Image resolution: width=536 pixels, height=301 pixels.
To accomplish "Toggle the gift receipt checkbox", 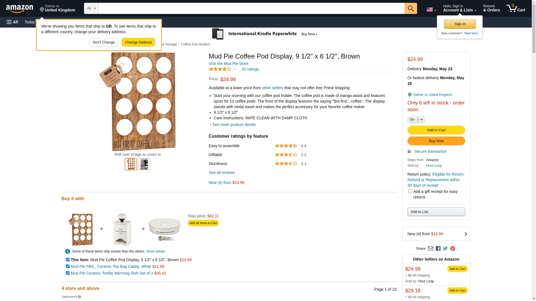I will coord(410,191).
